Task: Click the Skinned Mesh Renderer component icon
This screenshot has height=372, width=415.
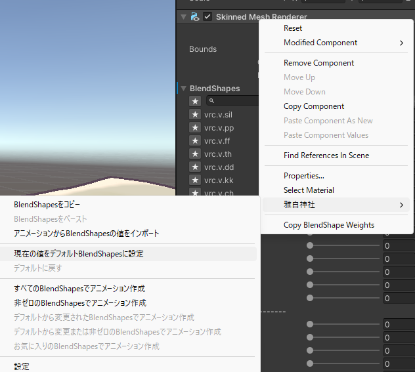Action: click(195, 16)
